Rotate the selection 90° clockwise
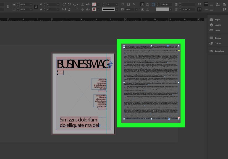The height and width of the screenshot is (159, 228). (x=64, y=4)
